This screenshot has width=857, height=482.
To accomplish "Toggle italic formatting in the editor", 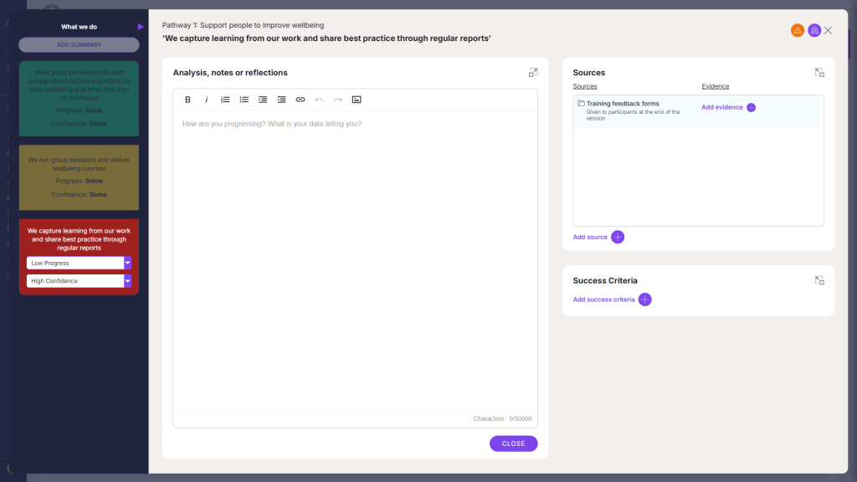I will tap(207, 100).
